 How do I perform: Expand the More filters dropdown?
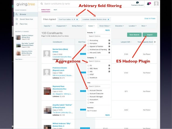(x=144, y=26)
